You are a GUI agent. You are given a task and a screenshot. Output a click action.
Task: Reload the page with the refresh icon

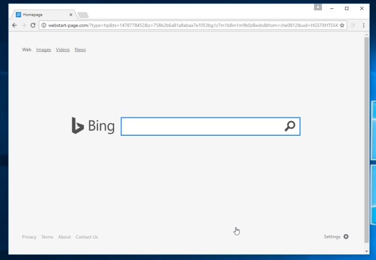pyautogui.click(x=33, y=25)
